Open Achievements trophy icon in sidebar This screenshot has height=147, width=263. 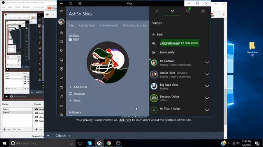[61, 51]
